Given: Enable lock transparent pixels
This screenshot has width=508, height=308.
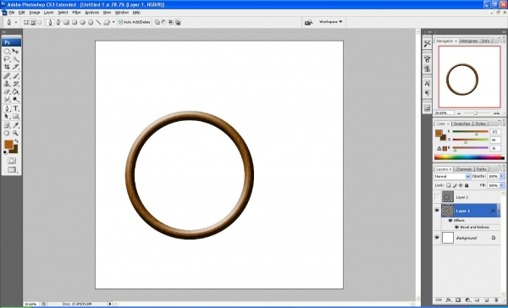Looking at the screenshot, I should 449,185.
